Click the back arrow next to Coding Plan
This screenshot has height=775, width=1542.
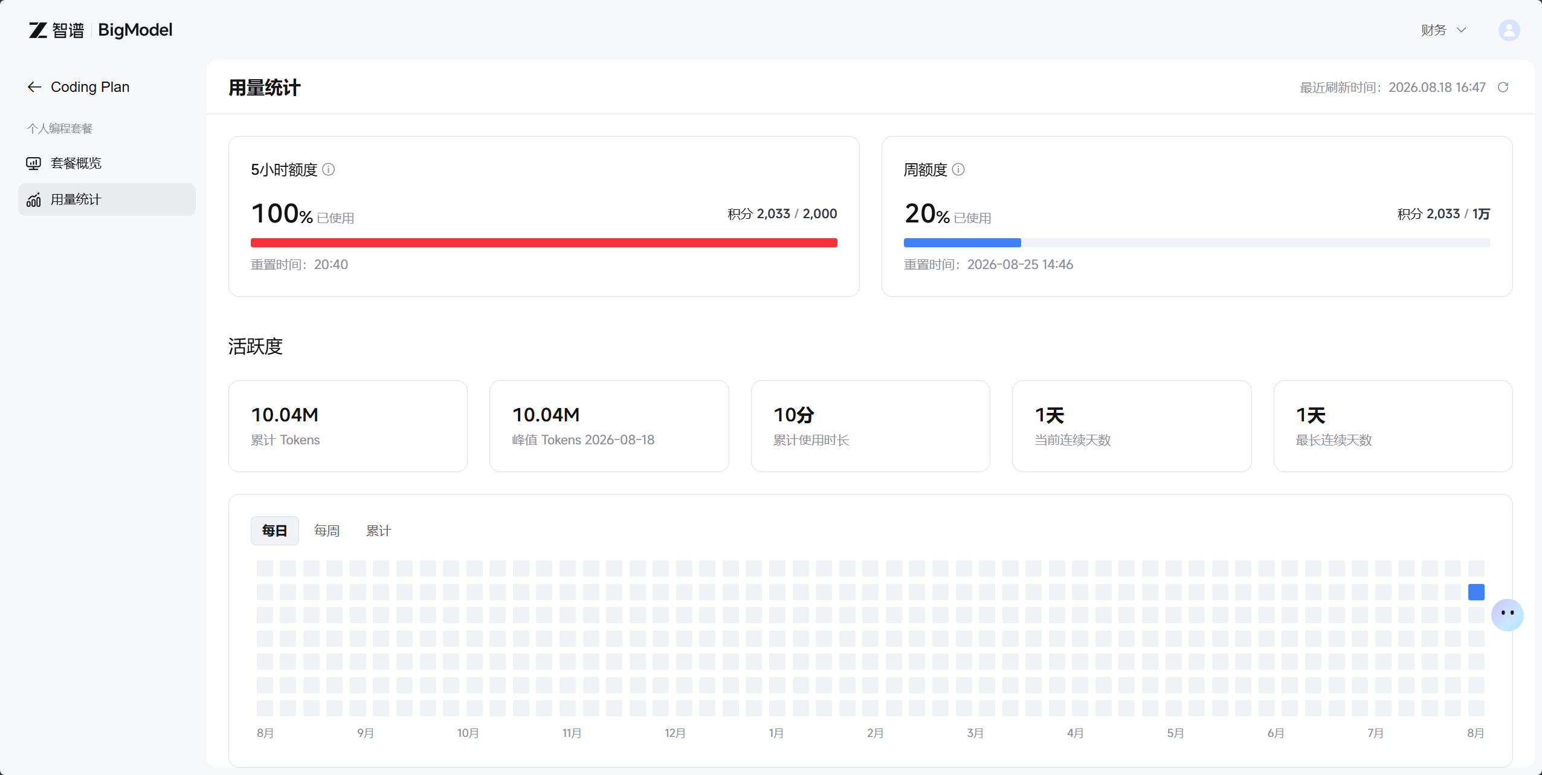tap(34, 87)
